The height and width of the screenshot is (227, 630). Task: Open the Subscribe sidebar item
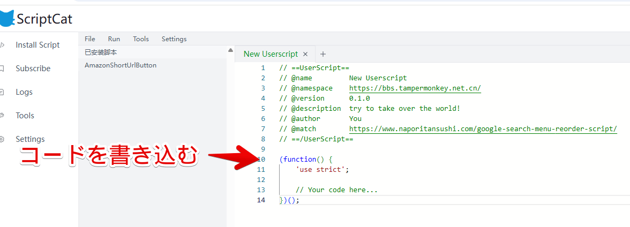click(x=33, y=69)
